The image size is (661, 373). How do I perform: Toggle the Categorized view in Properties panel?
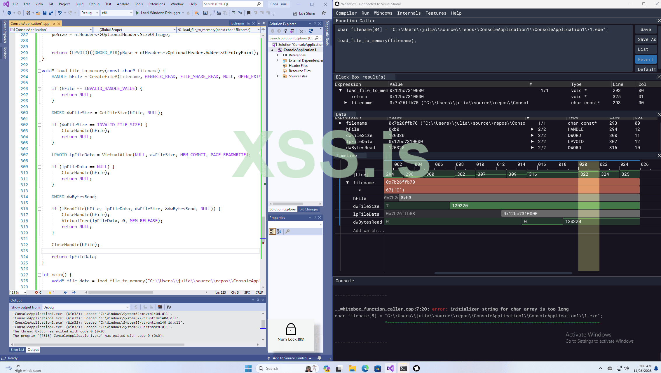[272, 231]
